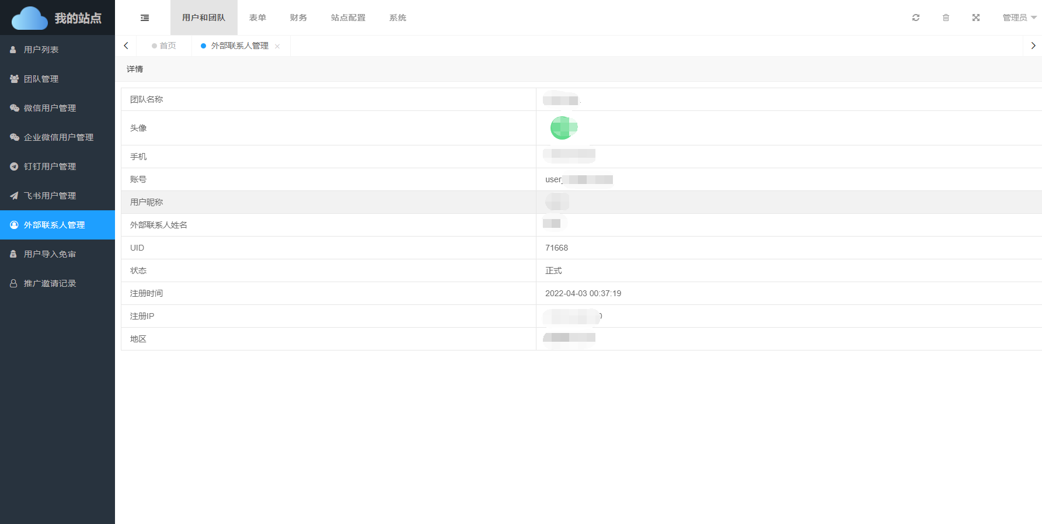This screenshot has height=524, width=1042.
Task: Click the cloud logo 我的站点
Action: click(x=57, y=18)
